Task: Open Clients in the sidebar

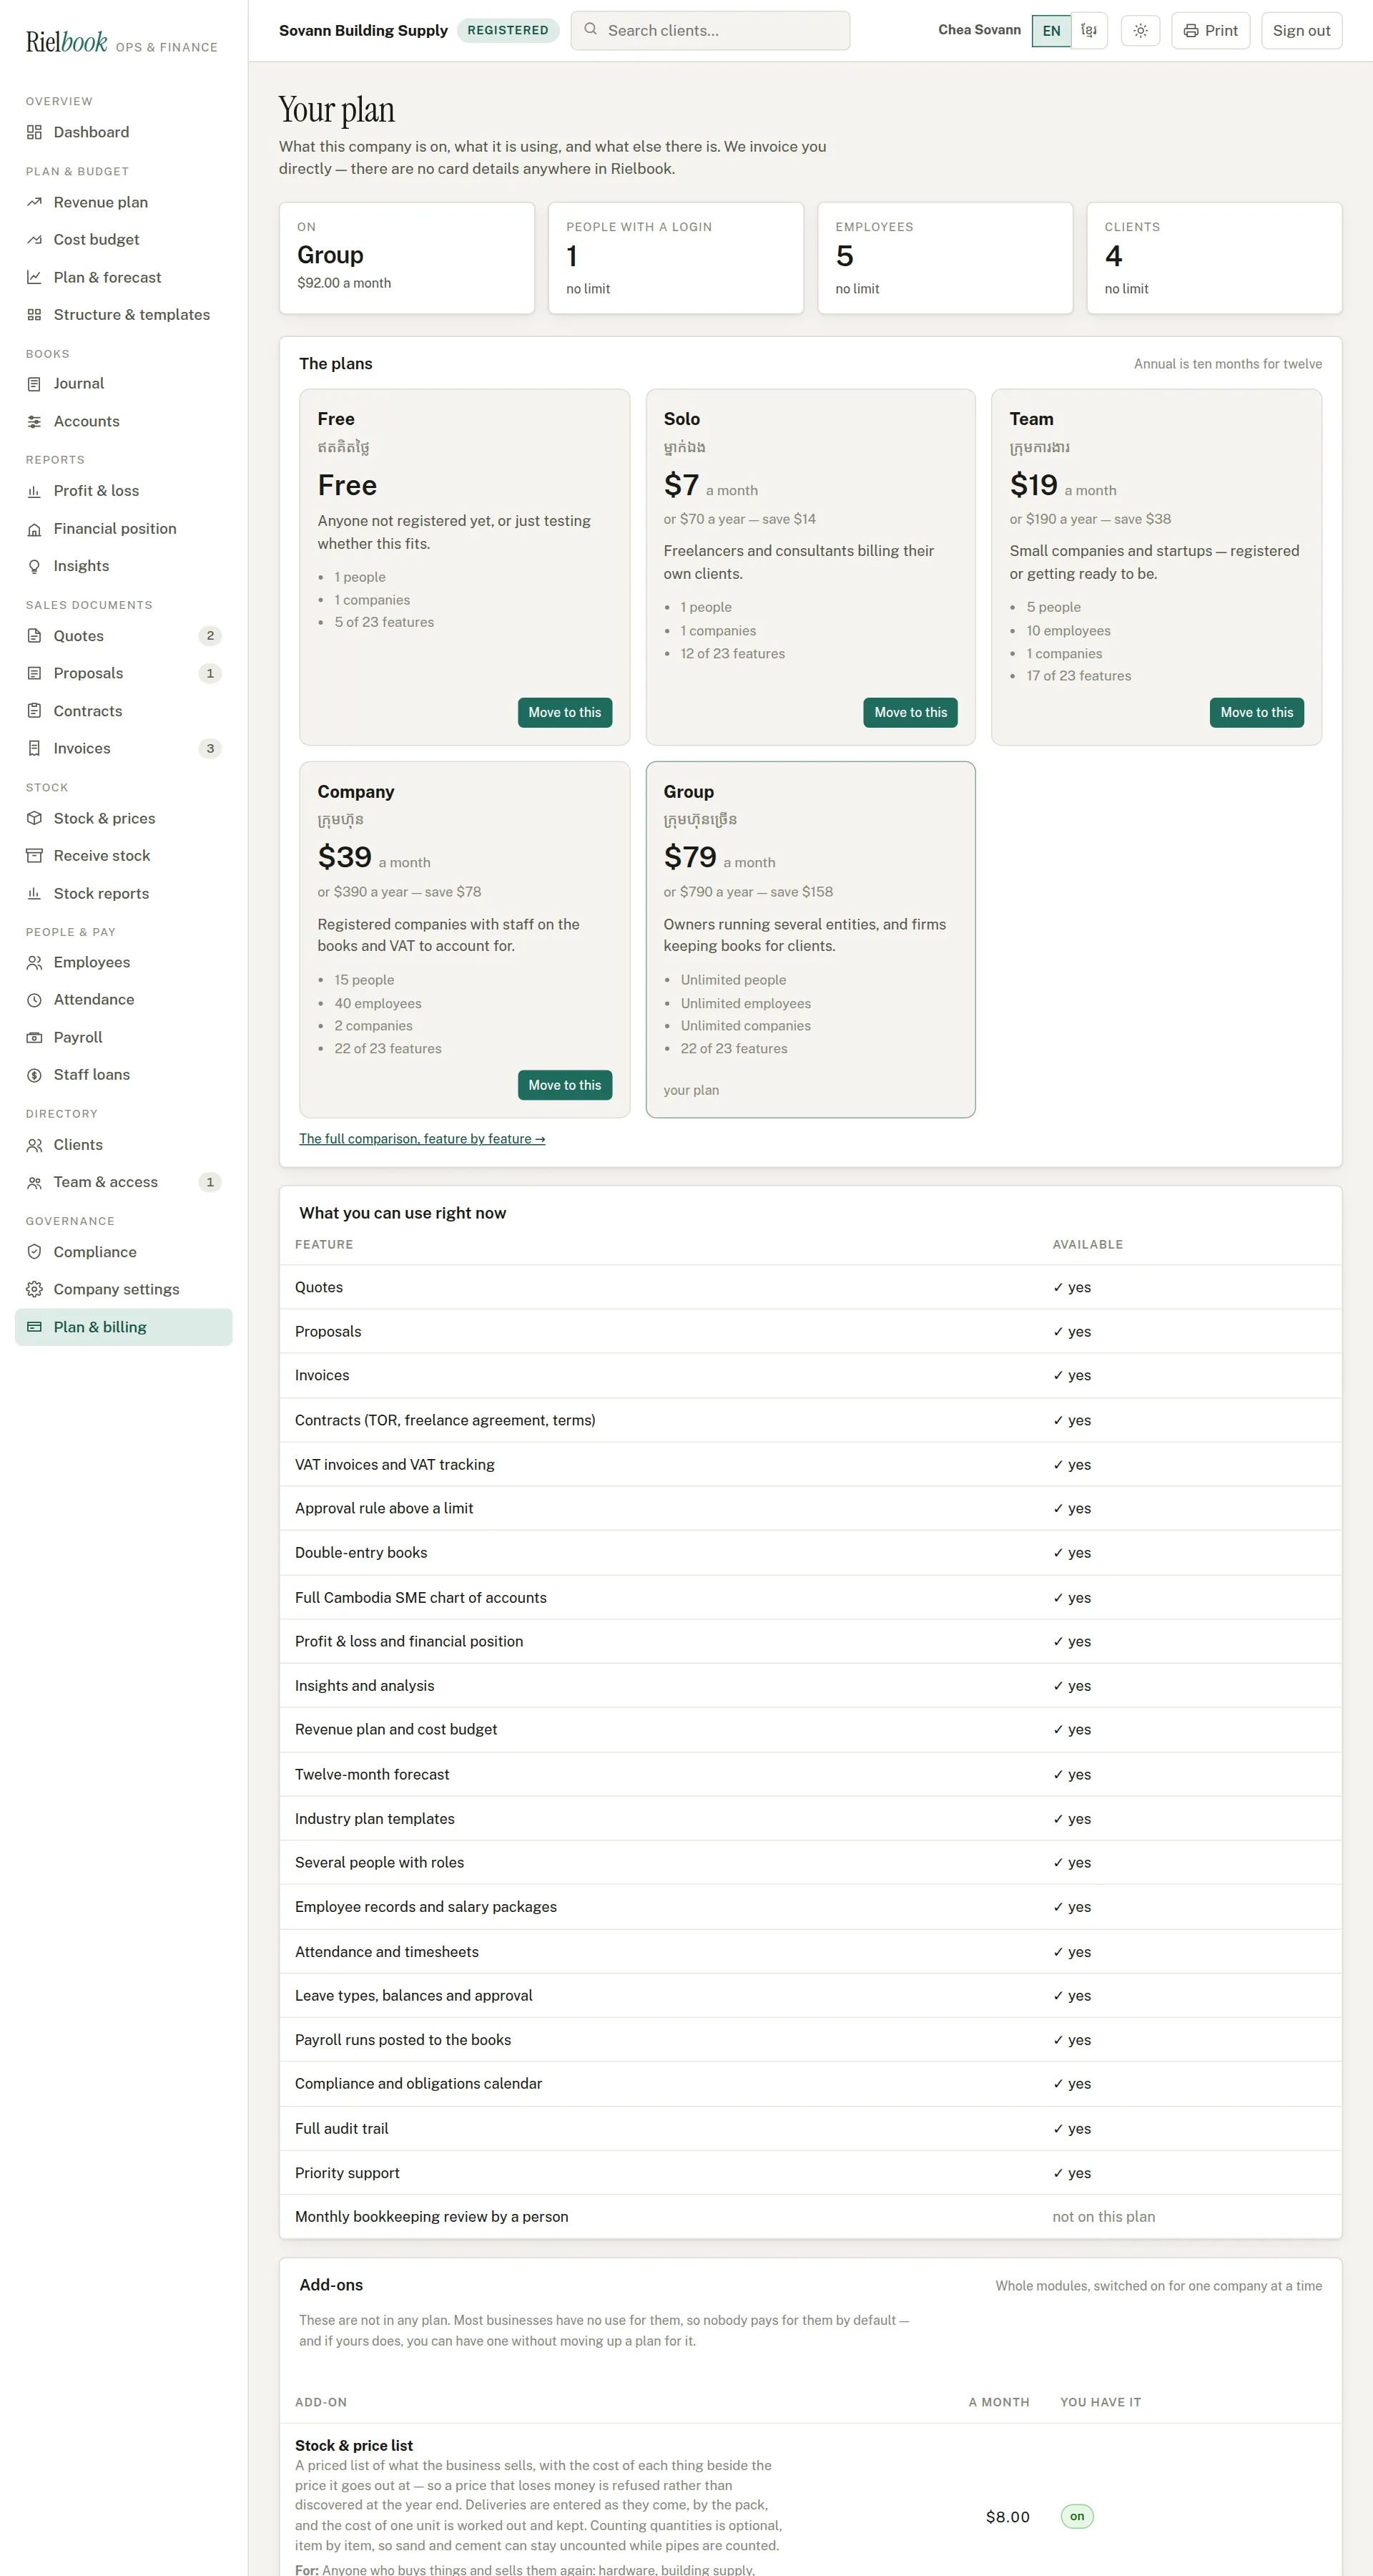Action: tap(124, 1145)
